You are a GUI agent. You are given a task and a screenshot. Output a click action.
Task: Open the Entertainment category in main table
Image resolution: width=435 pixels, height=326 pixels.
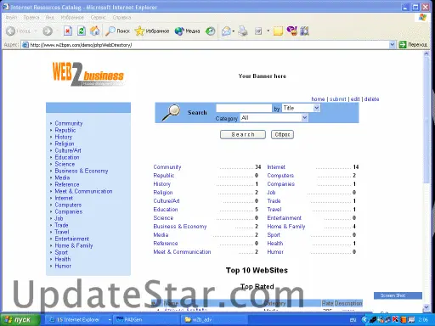point(284,218)
